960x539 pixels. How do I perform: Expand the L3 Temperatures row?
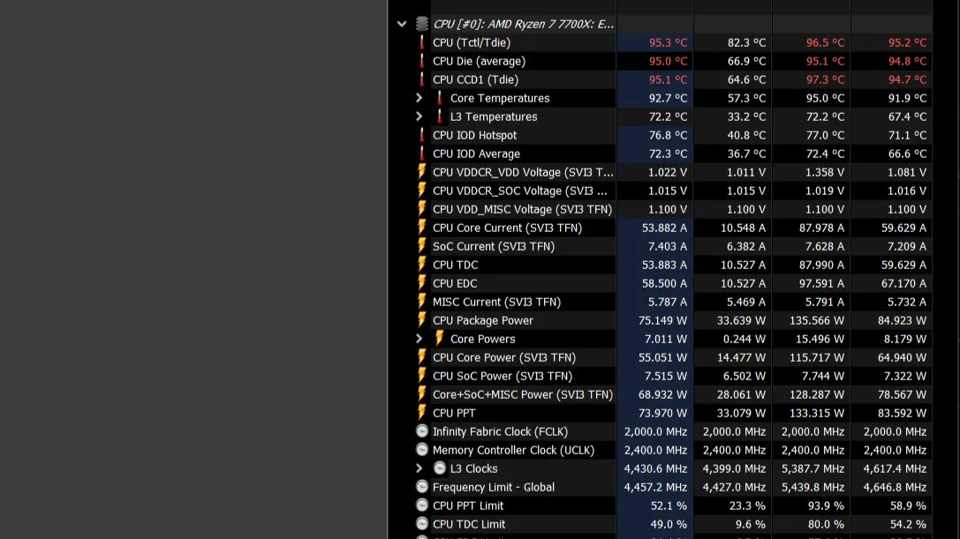pos(420,116)
